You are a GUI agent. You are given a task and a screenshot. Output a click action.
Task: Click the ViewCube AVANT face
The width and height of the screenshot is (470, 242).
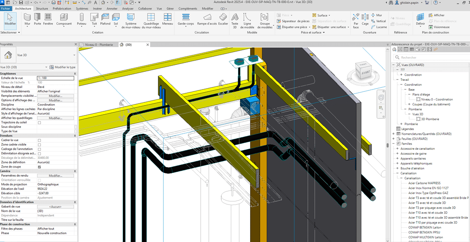pyautogui.click(x=365, y=73)
